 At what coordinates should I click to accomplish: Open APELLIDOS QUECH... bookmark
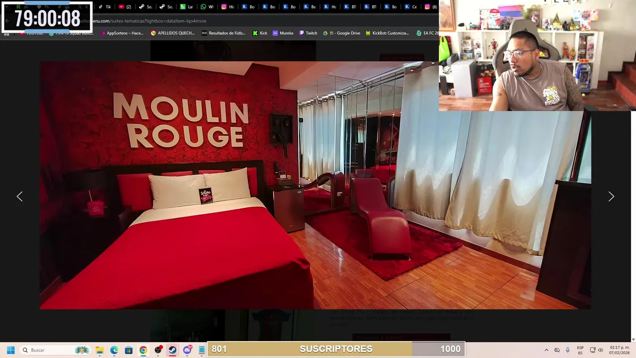click(173, 33)
